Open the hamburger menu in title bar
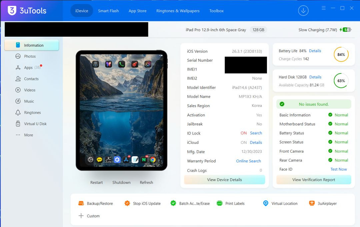This screenshot has width=360, height=227. [324, 8]
